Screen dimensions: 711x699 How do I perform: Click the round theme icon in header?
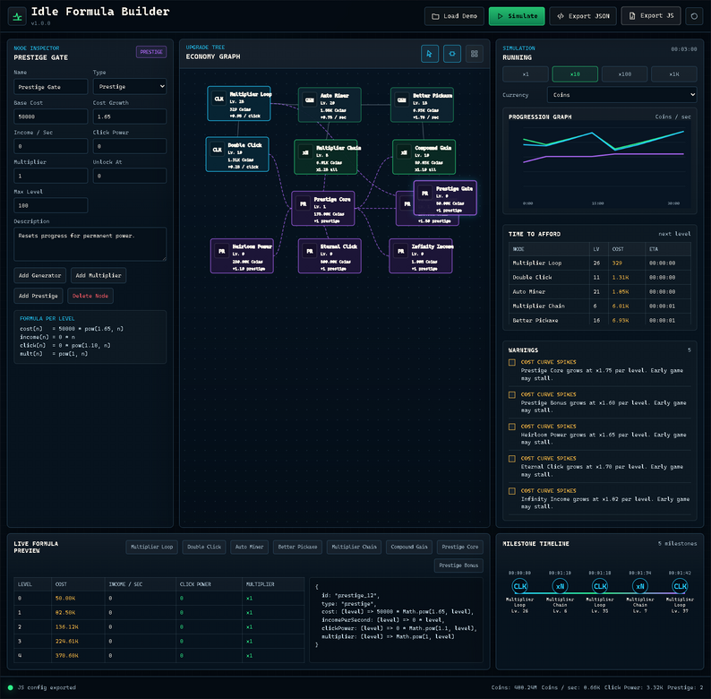(694, 16)
